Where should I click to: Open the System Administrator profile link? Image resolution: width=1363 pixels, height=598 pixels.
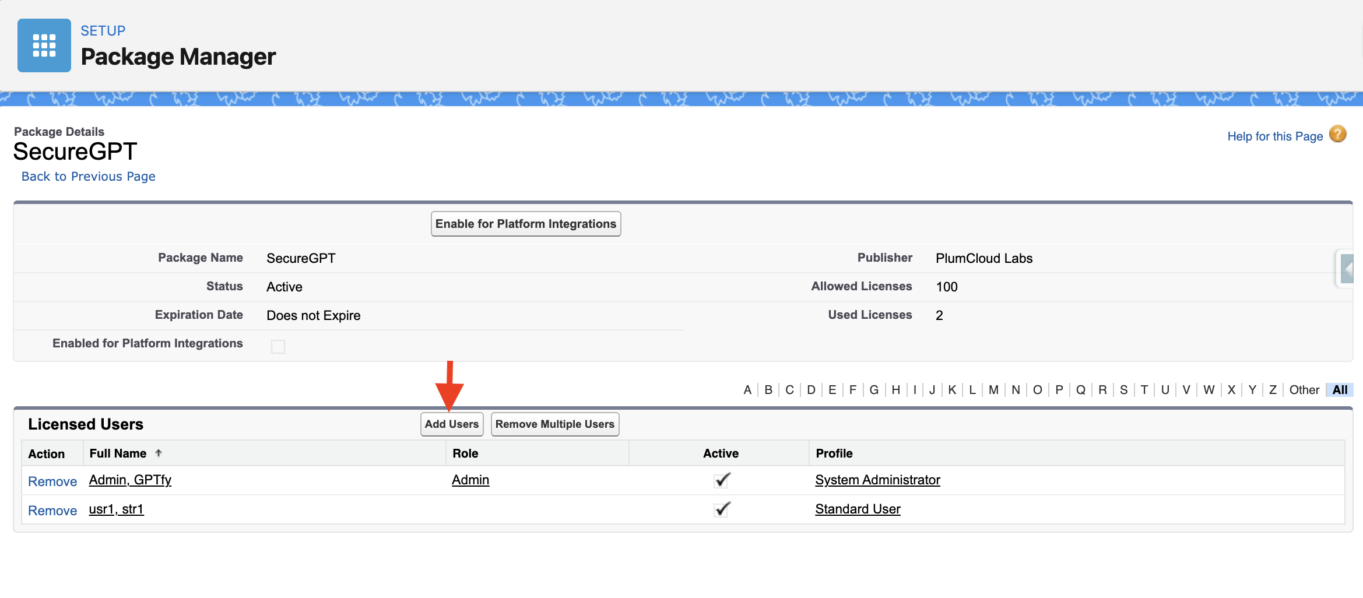click(877, 480)
